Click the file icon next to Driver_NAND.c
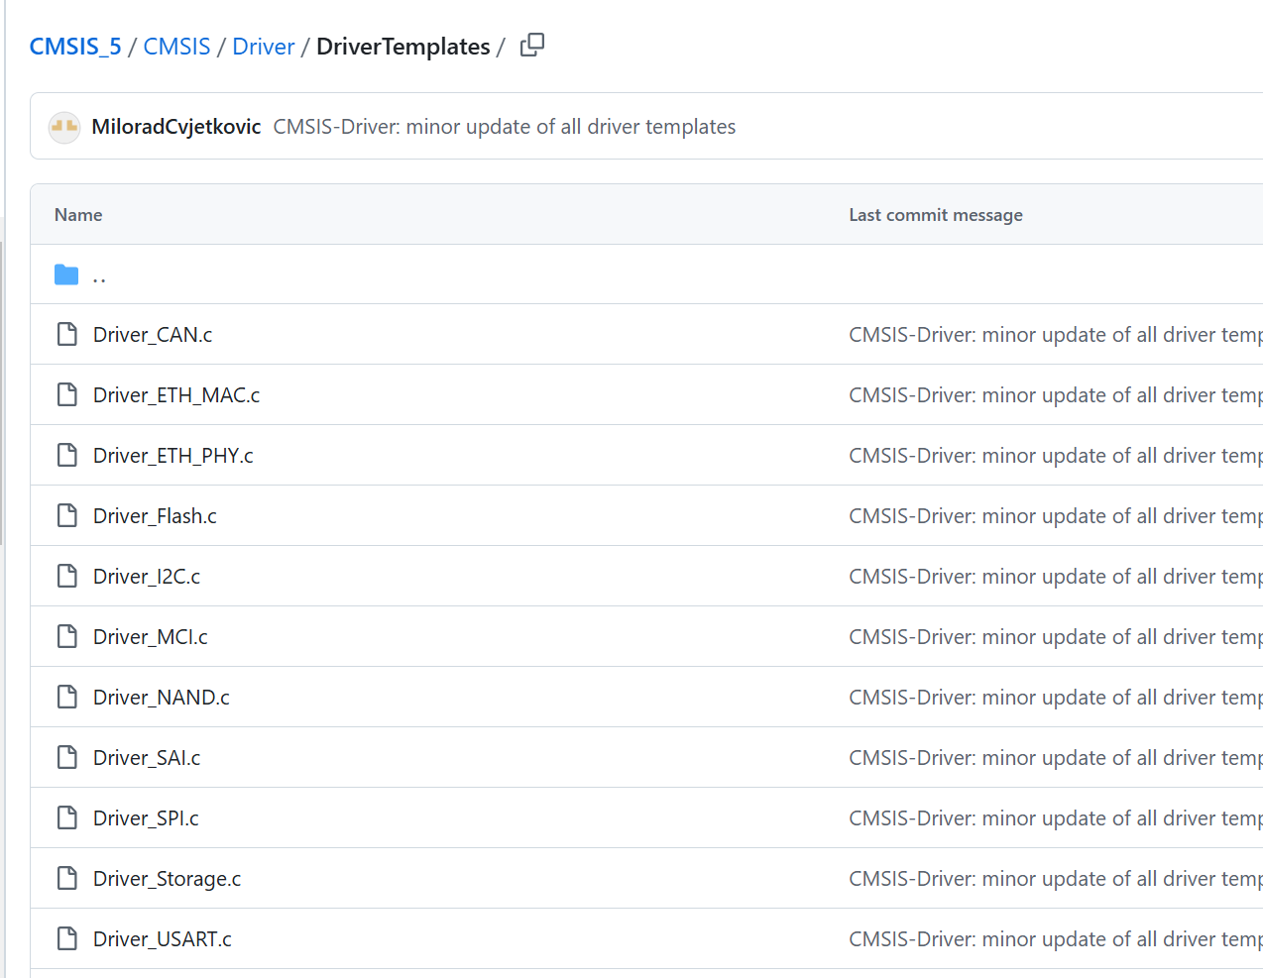 [67, 698]
